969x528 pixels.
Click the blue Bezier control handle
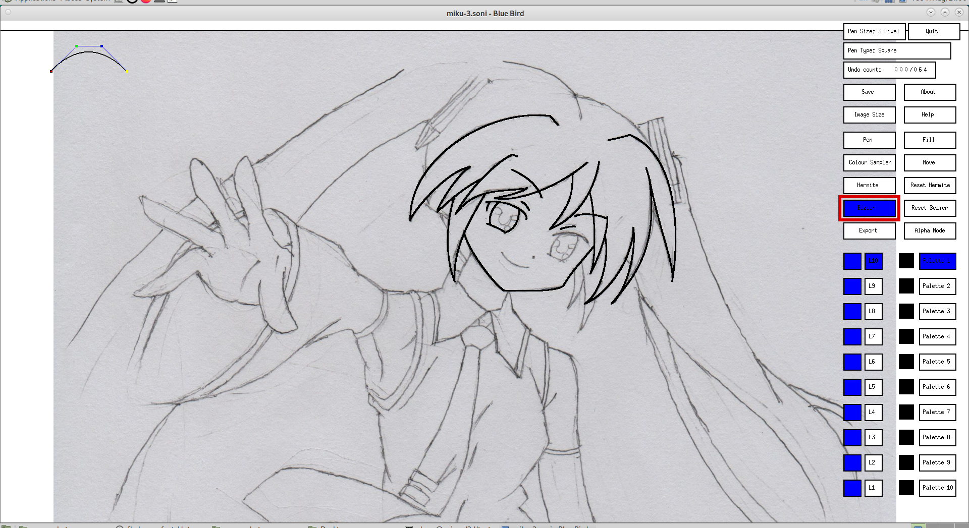point(102,46)
